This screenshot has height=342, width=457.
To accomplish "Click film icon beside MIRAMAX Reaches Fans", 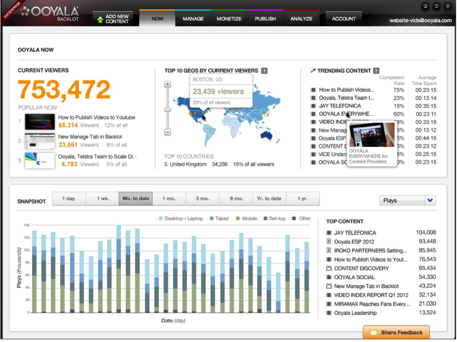I will (329, 304).
